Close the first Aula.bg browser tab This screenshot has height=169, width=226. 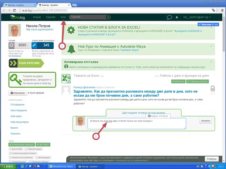click(35, 5)
